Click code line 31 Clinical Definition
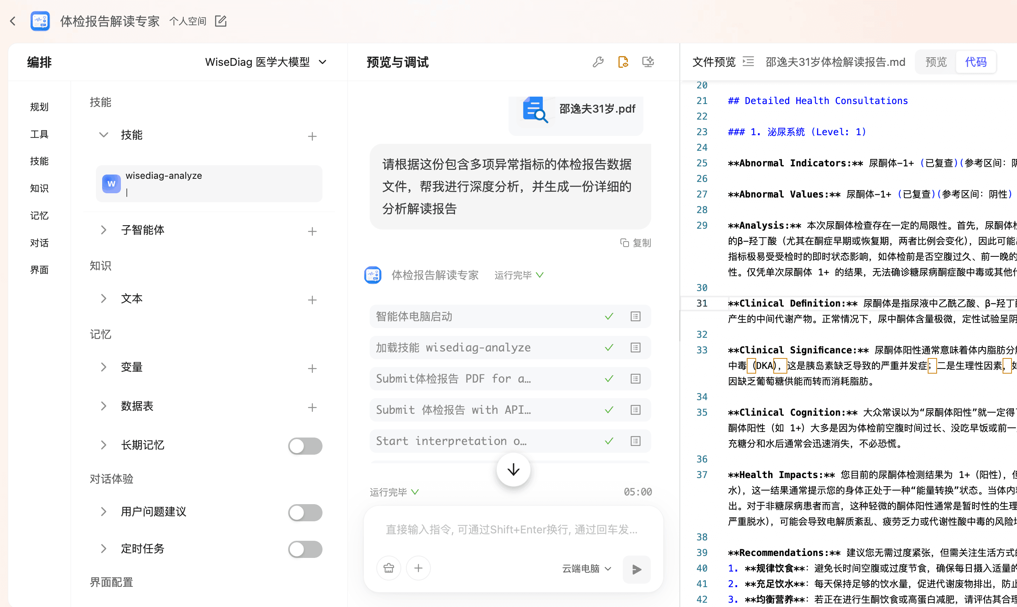Screen dimensions: 1017x607 click(x=872, y=303)
